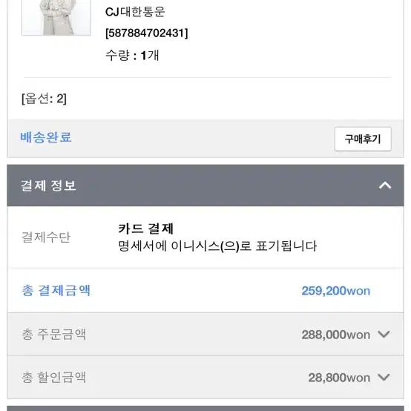Viewport: 411px width, 411px height.
Task: Expand the 총 주문금액 chevron arrow
Action: [384, 334]
